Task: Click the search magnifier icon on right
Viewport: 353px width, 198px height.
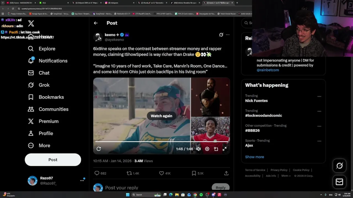Action: tap(246, 23)
